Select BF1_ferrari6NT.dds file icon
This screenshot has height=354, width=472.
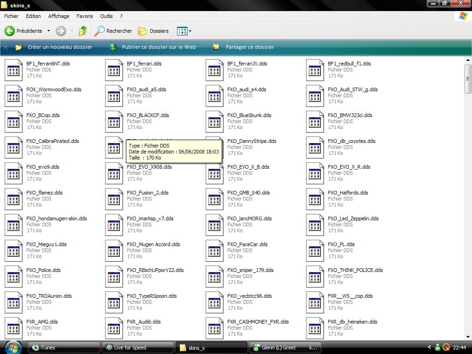pyautogui.click(x=13, y=70)
